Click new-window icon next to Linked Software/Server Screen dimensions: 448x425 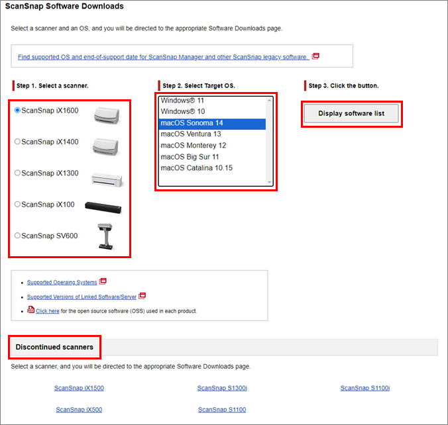(x=142, y=296)
